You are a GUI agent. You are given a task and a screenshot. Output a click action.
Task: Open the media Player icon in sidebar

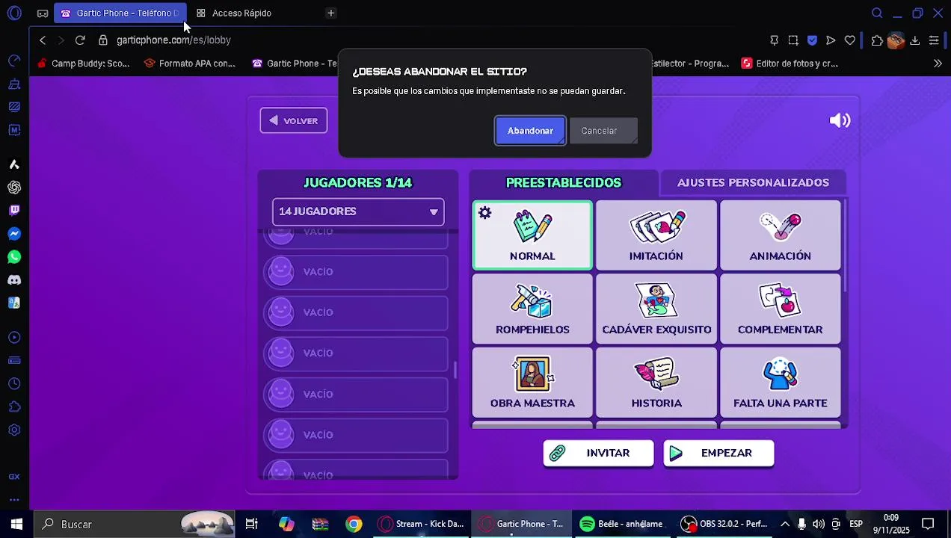(x=14, y=338)
